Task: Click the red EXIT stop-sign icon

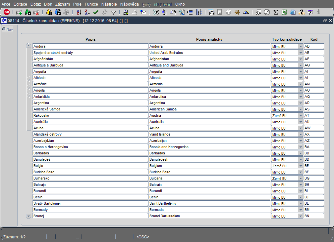Action: point(7,12)
